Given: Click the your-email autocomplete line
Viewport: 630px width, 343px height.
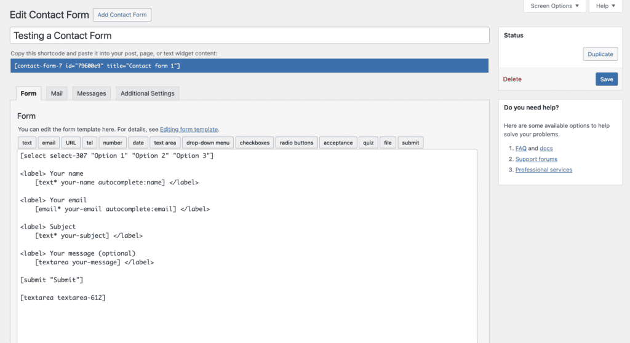Looking at the screenshot, I should click(x=122, y=209).
